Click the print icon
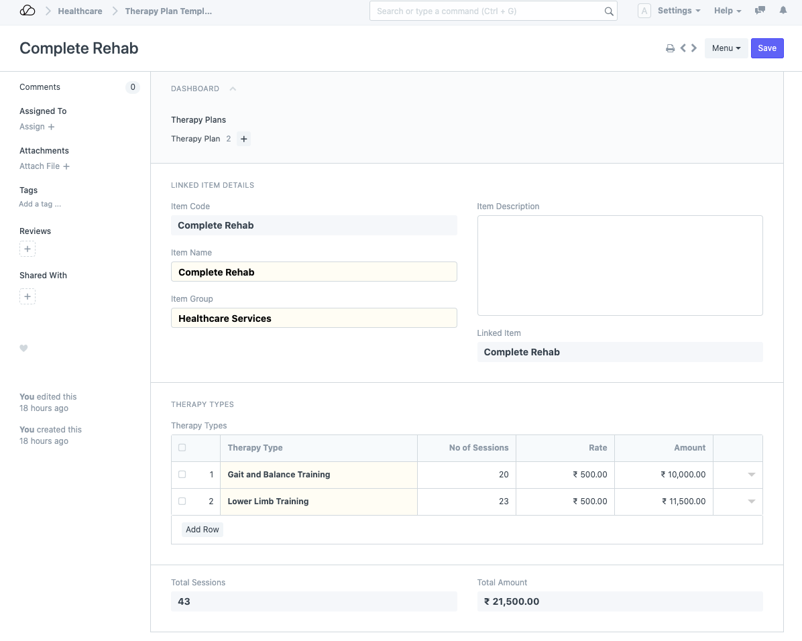Viewport: 802px width, 641px height. pos(670,48)
